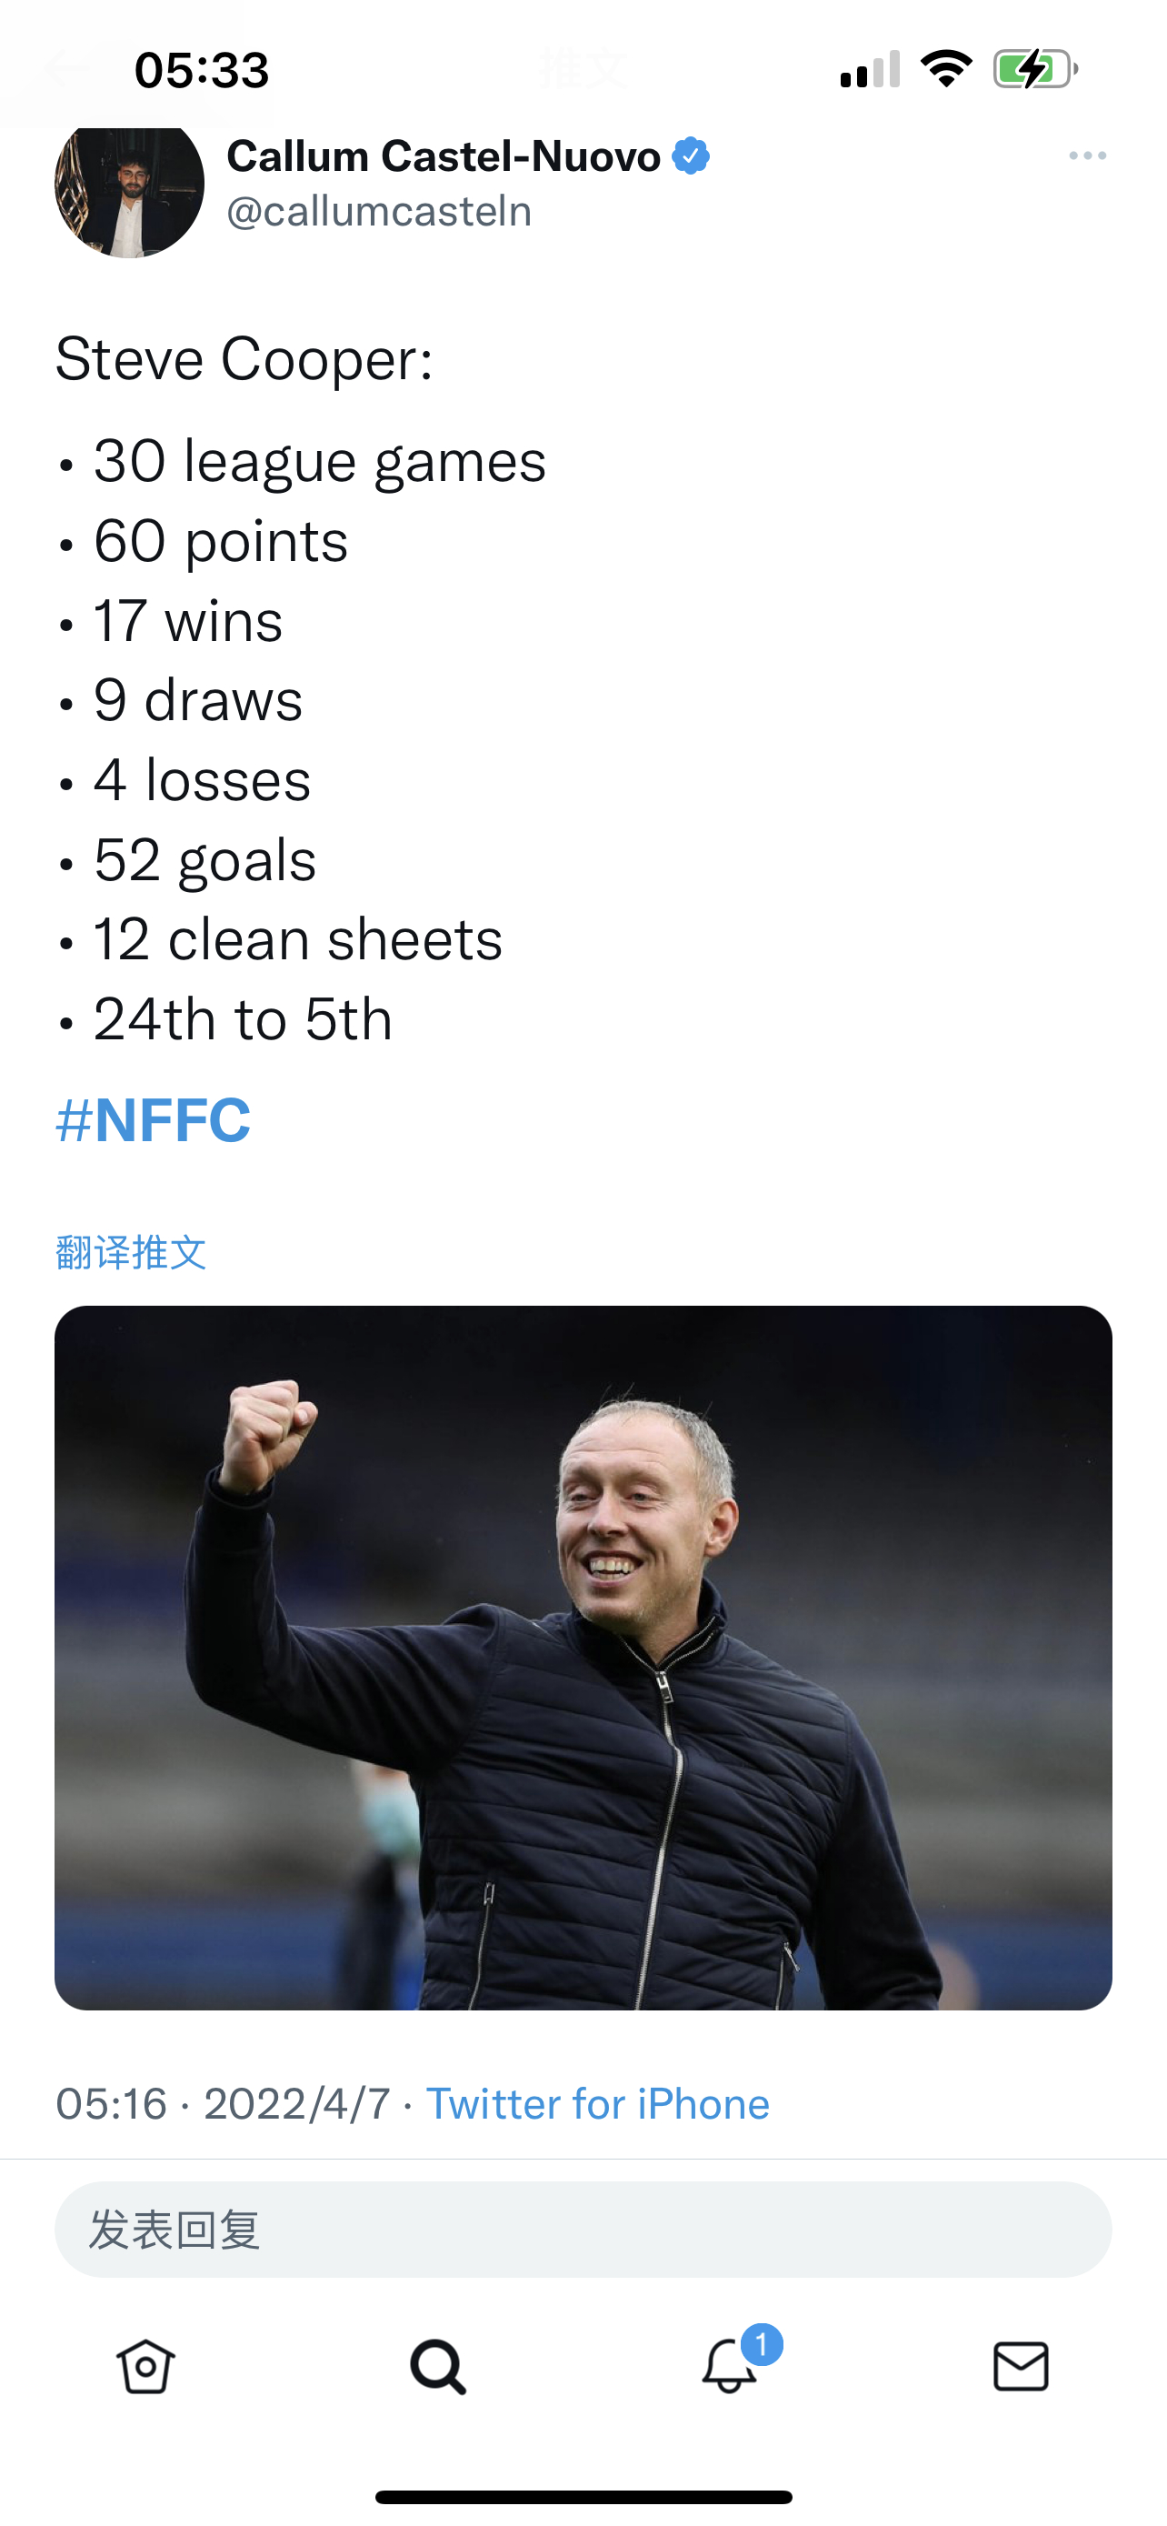Open the Notifications bell tab
This screenshot has width=1167, height=2526.
[730, 2367]
